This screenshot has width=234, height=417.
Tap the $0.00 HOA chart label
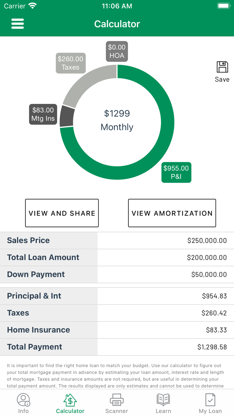pyautogui.click(x=117, y=51)
